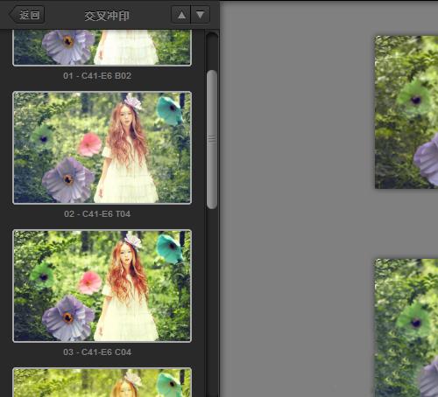
Task: Click the 交叉冲印 panel title
Action: point(107,16)
